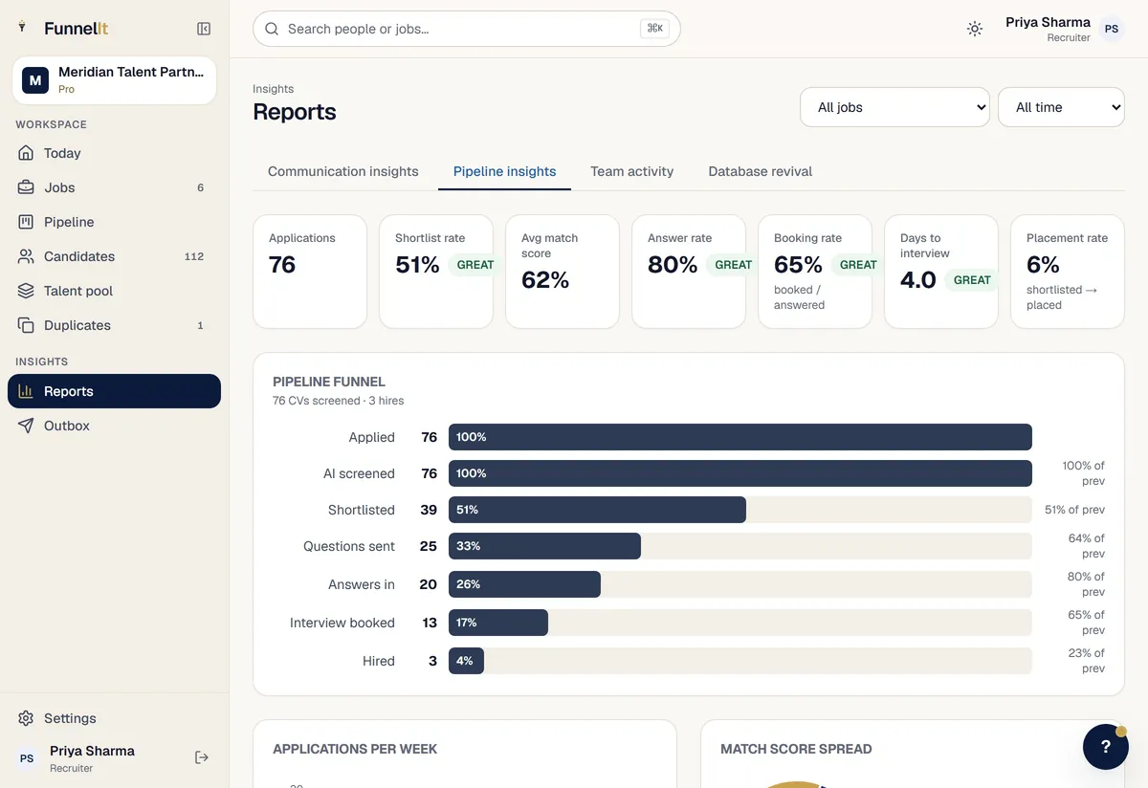Open Outbox in the sidebar
This screenshot has width=1148, height=788.
tap(114, 426)
